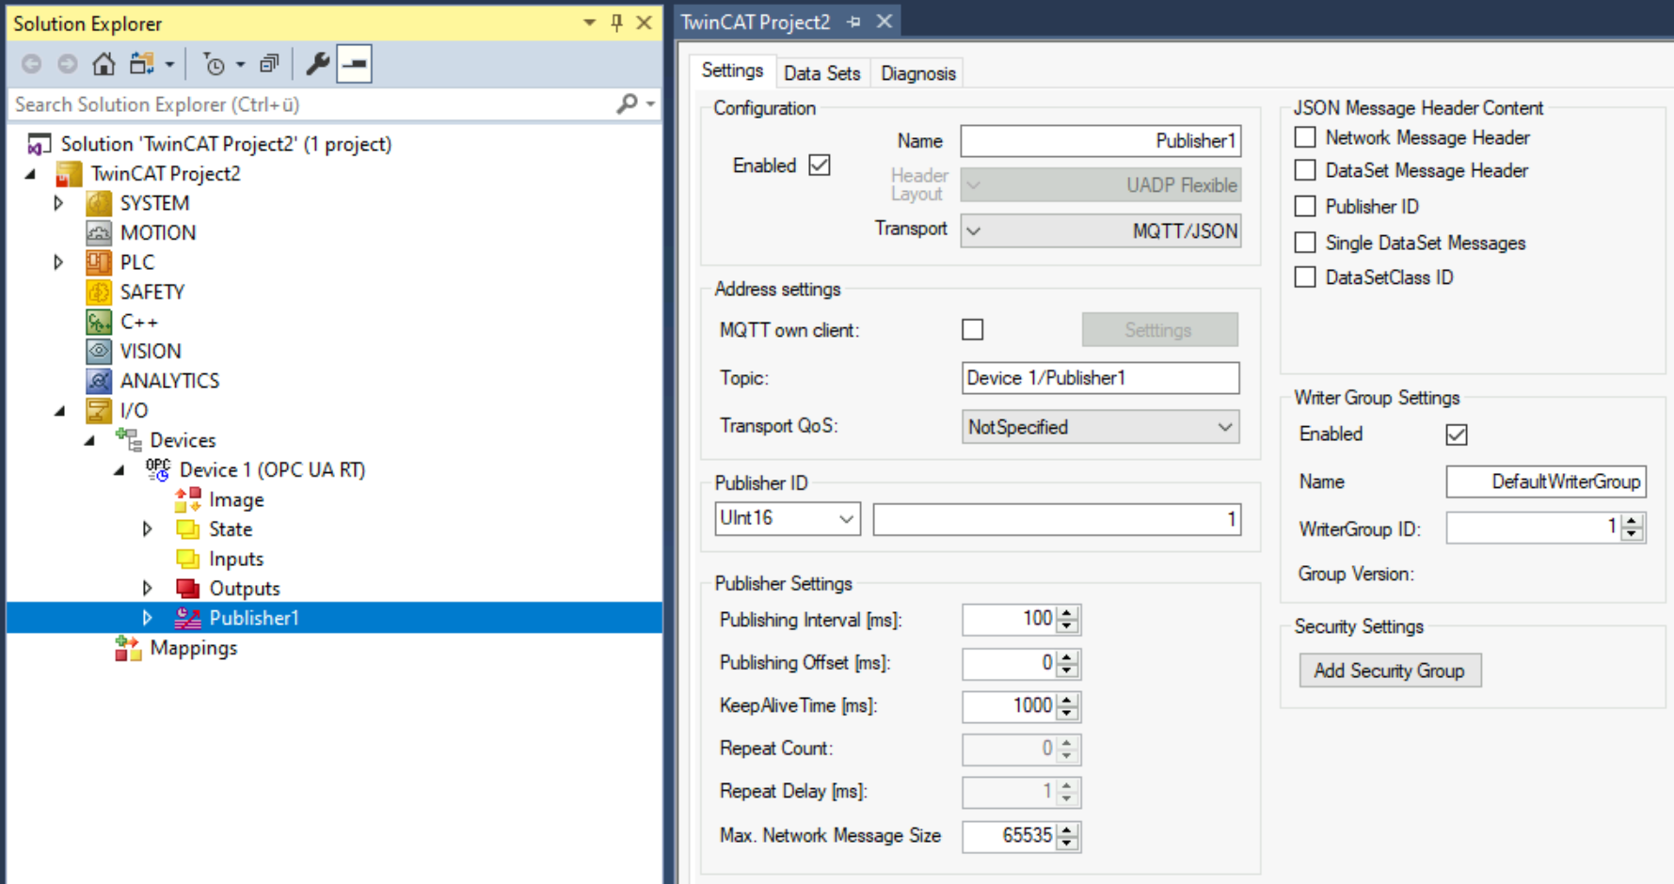The height and width of the screenshot is (884, 1674).
Task: Enable the MQTT own client checkbox
Action: pos(972,330)
